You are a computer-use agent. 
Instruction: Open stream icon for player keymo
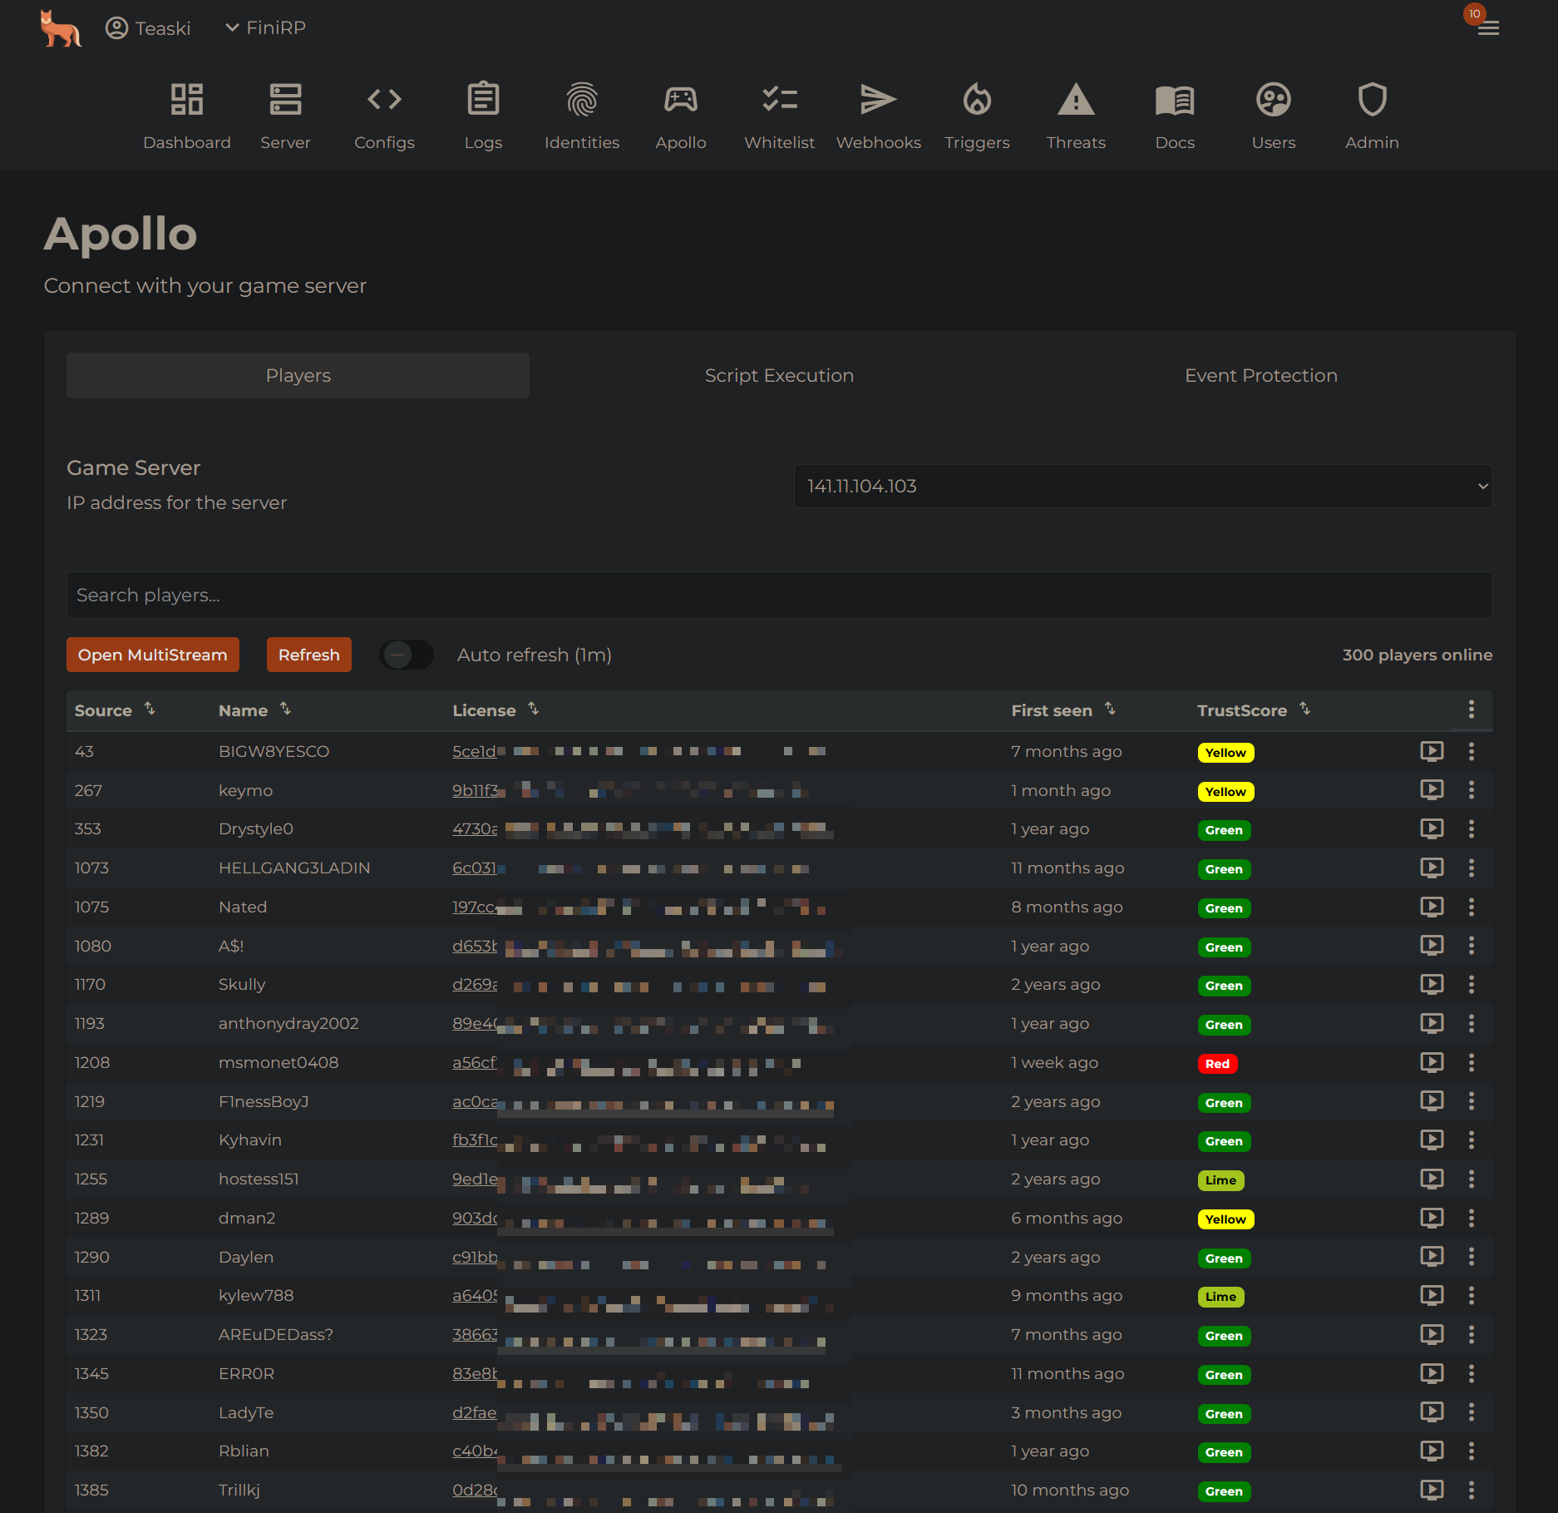coord(1432,789)
